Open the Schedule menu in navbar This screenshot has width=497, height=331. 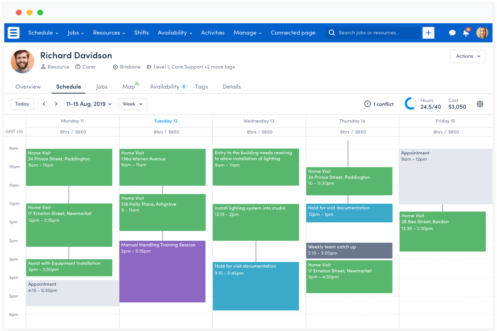43,33
